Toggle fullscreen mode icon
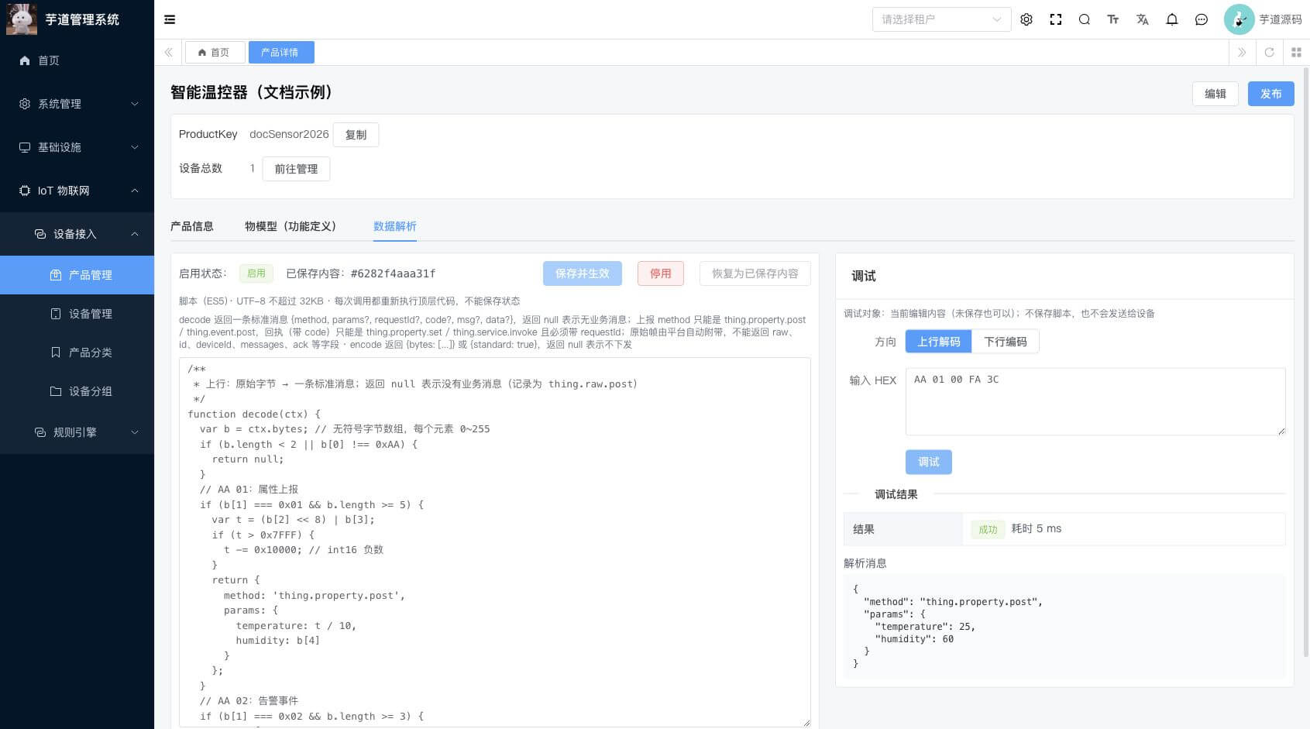1310x729 pixels. (1056, 19)
